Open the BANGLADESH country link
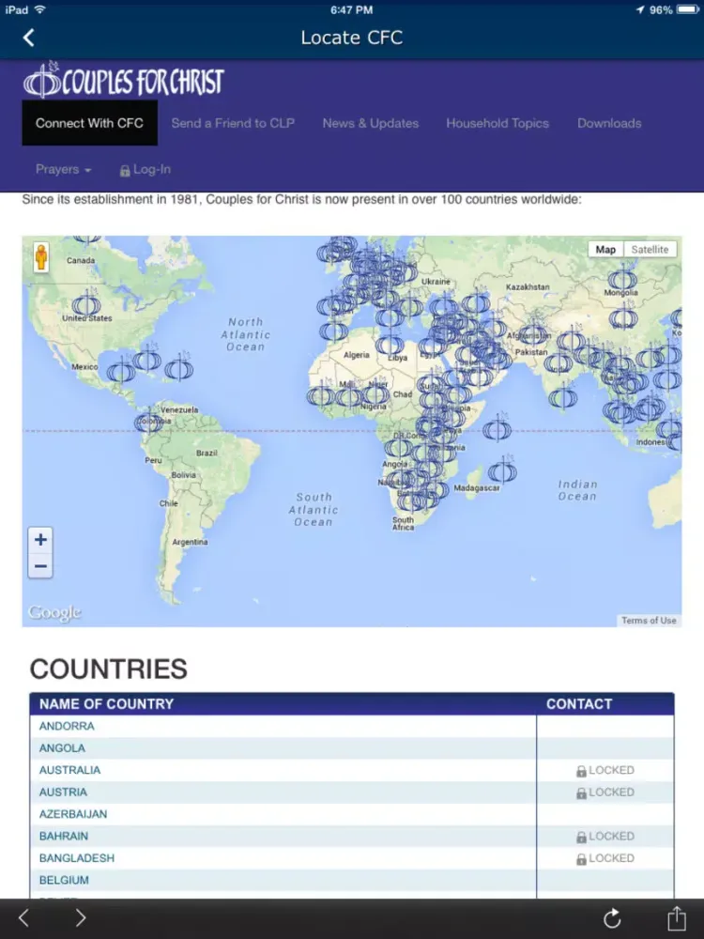Viewport: 704px width, 939px height. [77, 858]
